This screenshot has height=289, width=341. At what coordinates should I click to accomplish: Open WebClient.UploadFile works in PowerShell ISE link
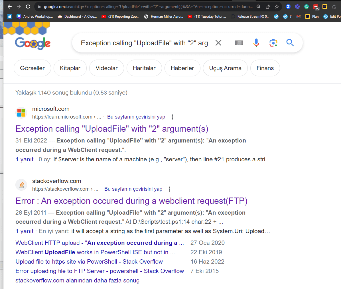[x=95, y=252]
